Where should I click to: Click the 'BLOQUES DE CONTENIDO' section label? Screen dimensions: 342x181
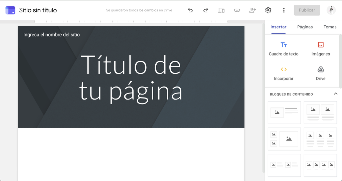pyautogui.click(x=291, y=94)
